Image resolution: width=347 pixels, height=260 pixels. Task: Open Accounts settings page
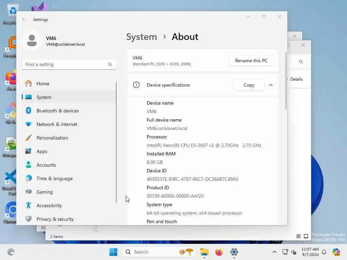68,165
